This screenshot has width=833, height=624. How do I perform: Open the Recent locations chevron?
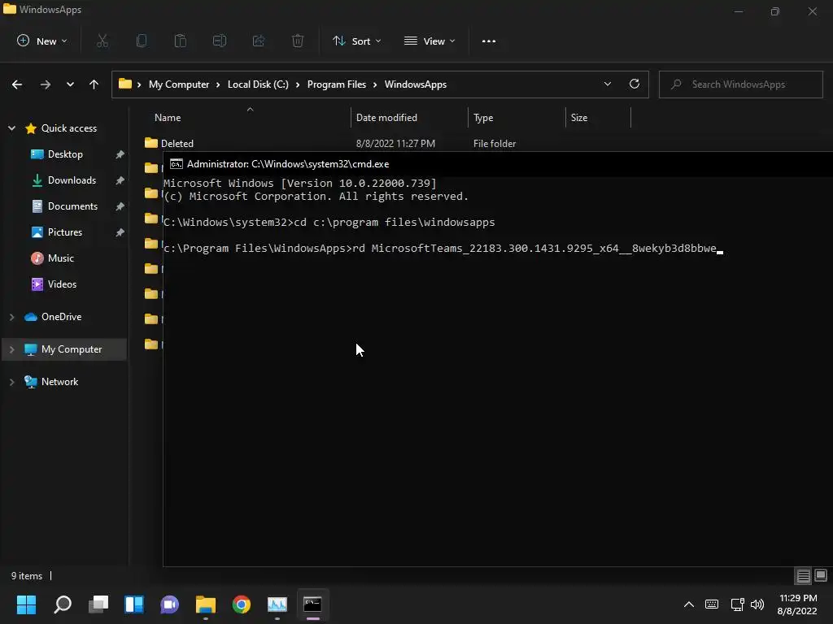coord(70,84)
